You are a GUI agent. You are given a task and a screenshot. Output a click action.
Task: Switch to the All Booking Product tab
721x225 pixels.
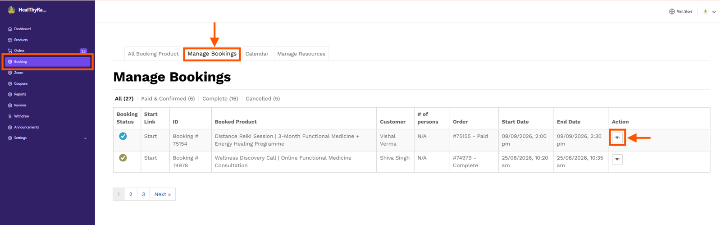[153, 54]
